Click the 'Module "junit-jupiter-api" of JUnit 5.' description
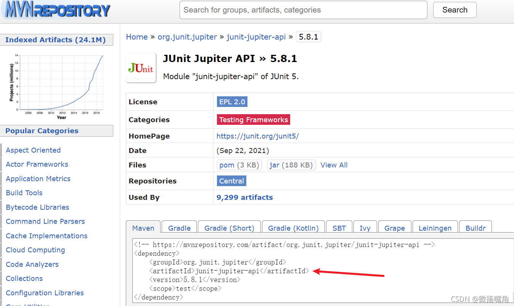Screen dimensions: 514x306 point(231,76)
